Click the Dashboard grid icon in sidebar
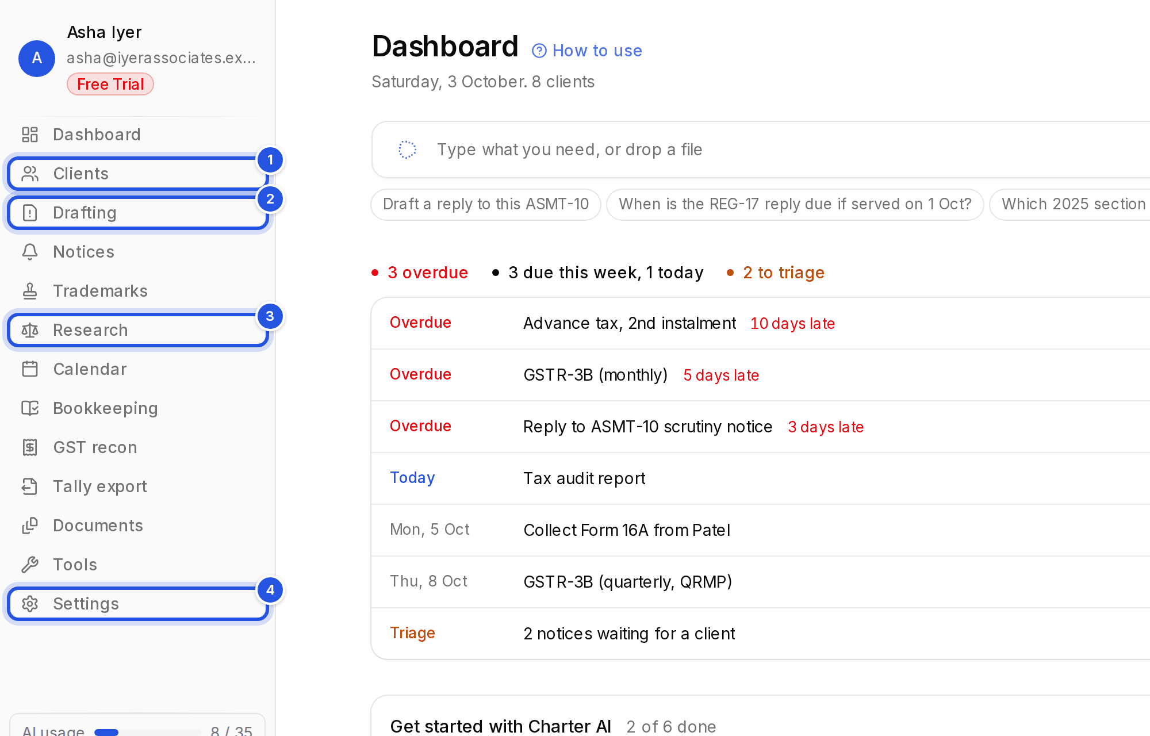This screenshot has width=1150, height=736. tap(30, 135)
